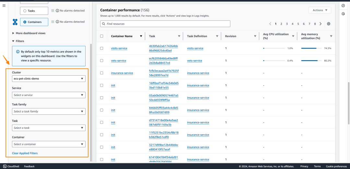Screen dimensions: 350x169
Task: Click the info icon in the filters notice
Action: (17, 52)
